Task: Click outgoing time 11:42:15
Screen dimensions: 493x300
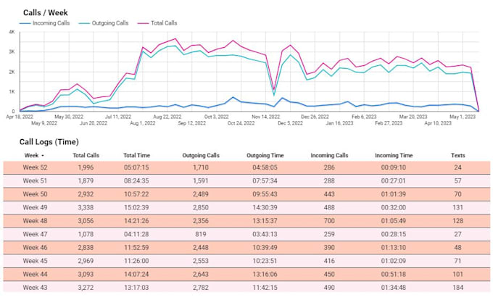Action: 265,288
